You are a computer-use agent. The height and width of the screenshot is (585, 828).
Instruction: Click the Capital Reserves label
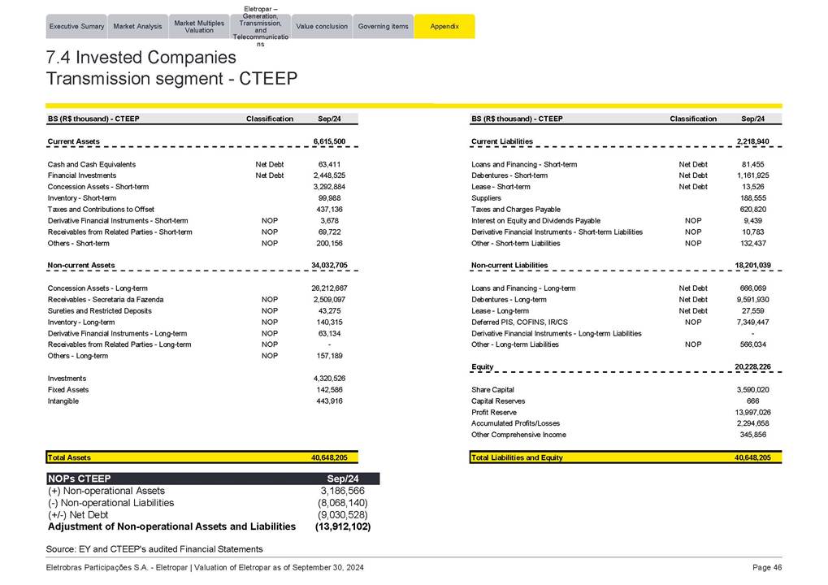498,401
